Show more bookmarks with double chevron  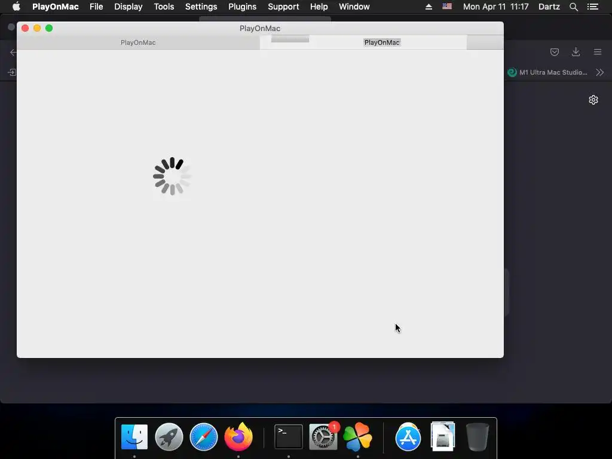tap(600, 72)
